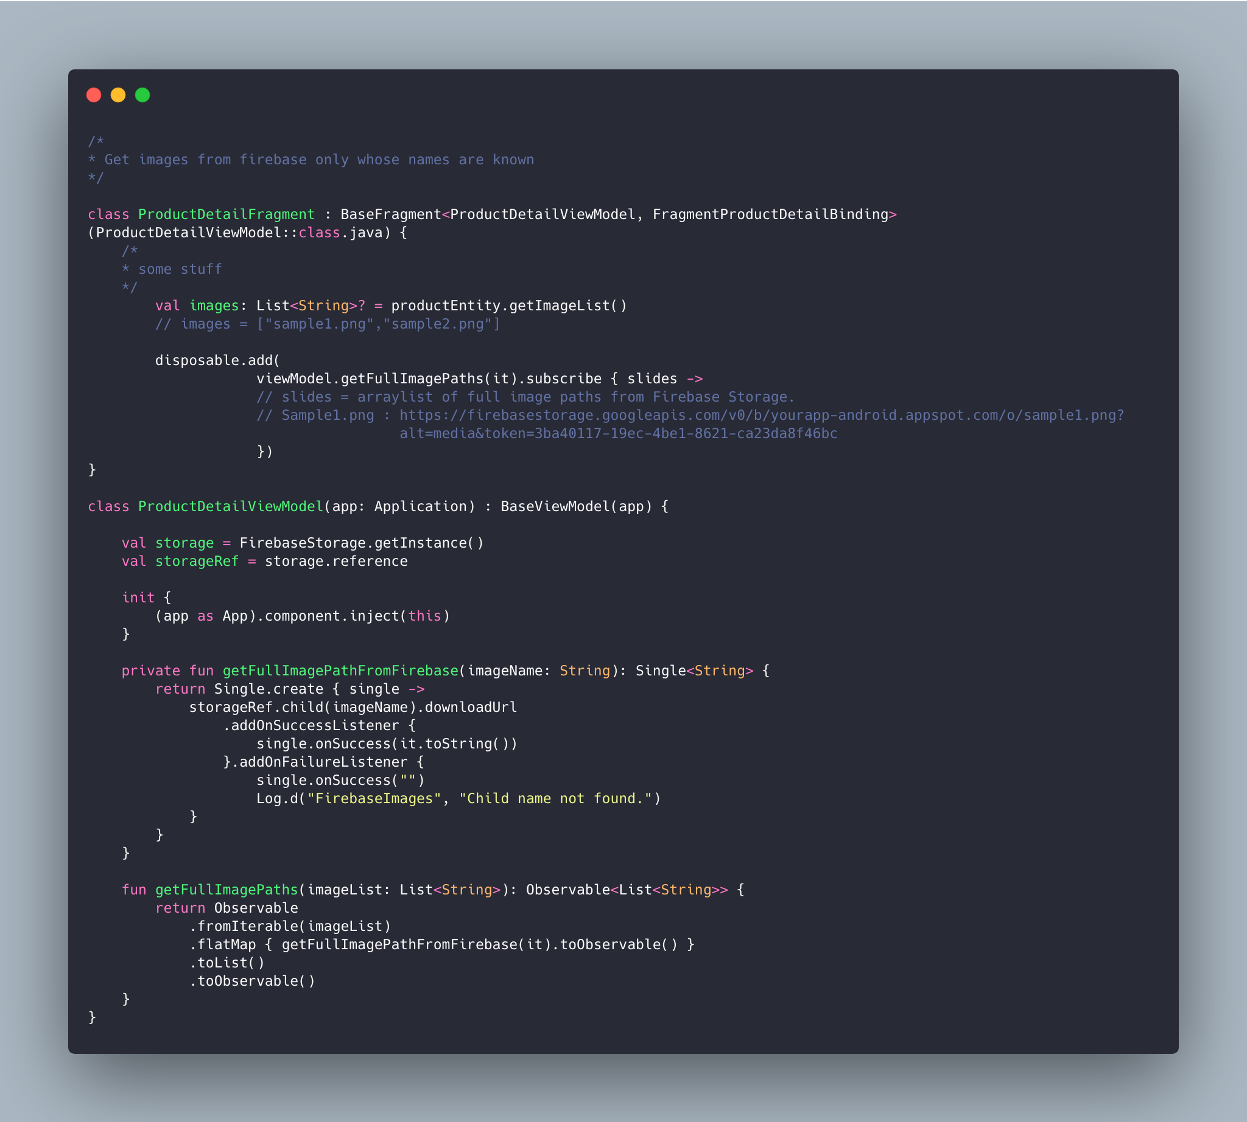
Task: Click the .fromIterable(imageList) line
Action: click(290, 927)
